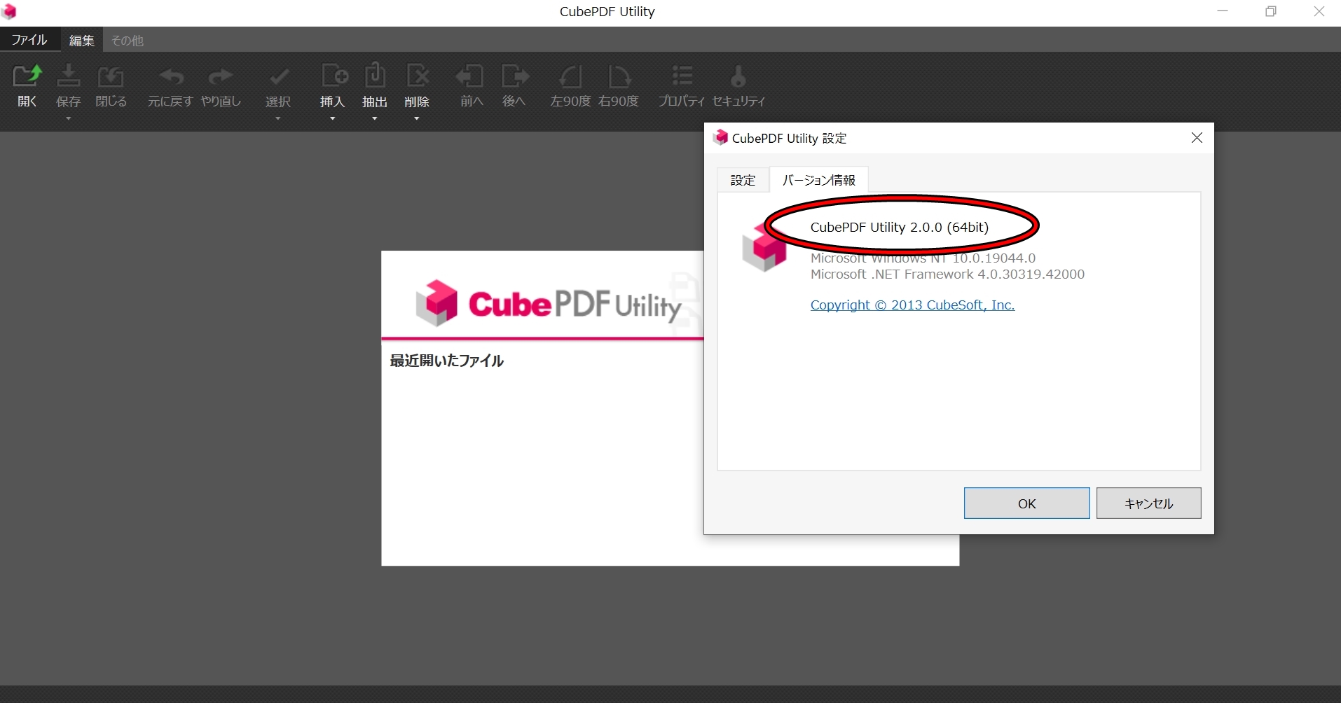
Task: Delete pages via the 削除 icon
Action: coord(417,84)
